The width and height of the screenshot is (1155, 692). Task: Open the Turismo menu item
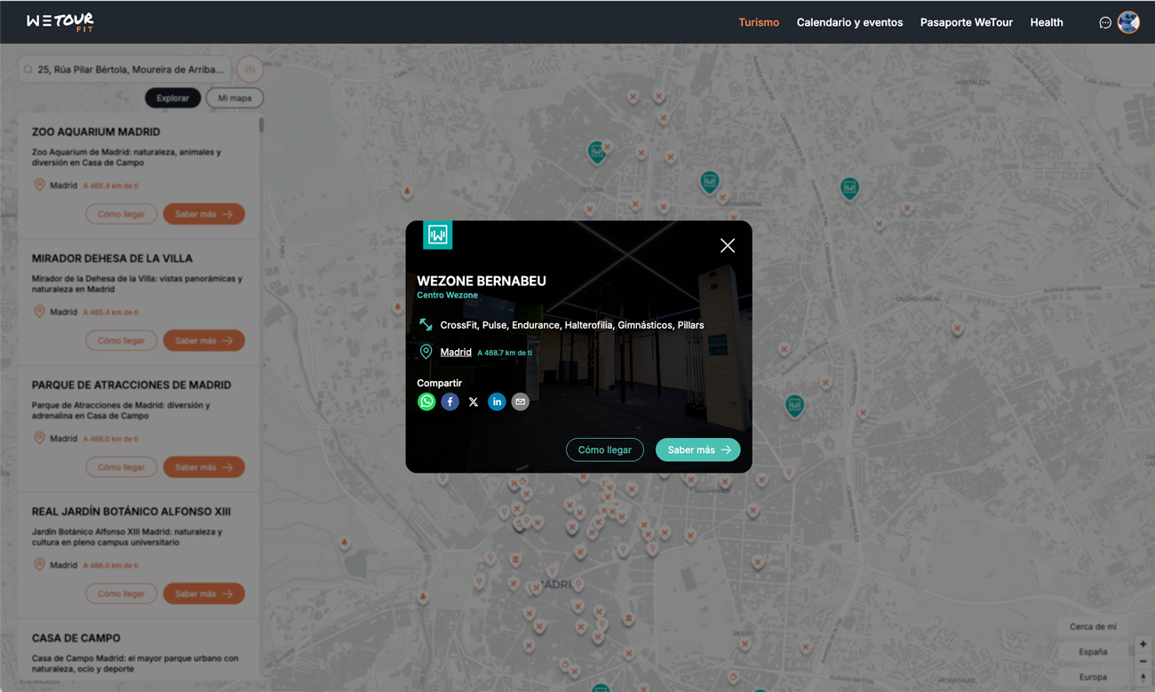tap(758, 22)
